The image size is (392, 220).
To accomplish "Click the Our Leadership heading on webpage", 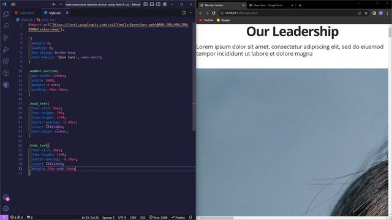I will pos(292,31).
